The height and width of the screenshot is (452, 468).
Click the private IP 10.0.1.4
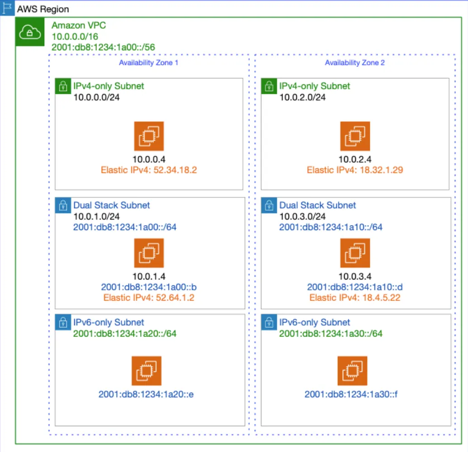pyautogui.click(x=149, y=277)
